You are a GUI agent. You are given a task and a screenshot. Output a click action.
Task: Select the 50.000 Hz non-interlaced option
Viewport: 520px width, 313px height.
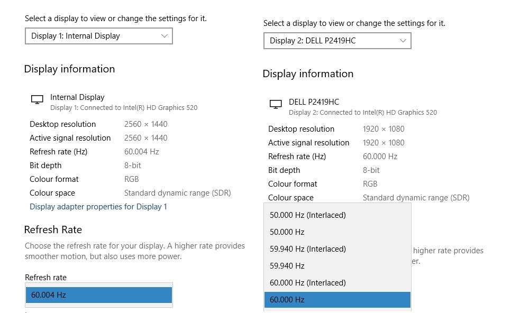coord(337,232)
